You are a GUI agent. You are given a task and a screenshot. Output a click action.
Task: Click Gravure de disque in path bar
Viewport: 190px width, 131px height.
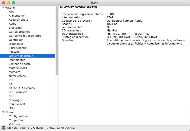62,128
